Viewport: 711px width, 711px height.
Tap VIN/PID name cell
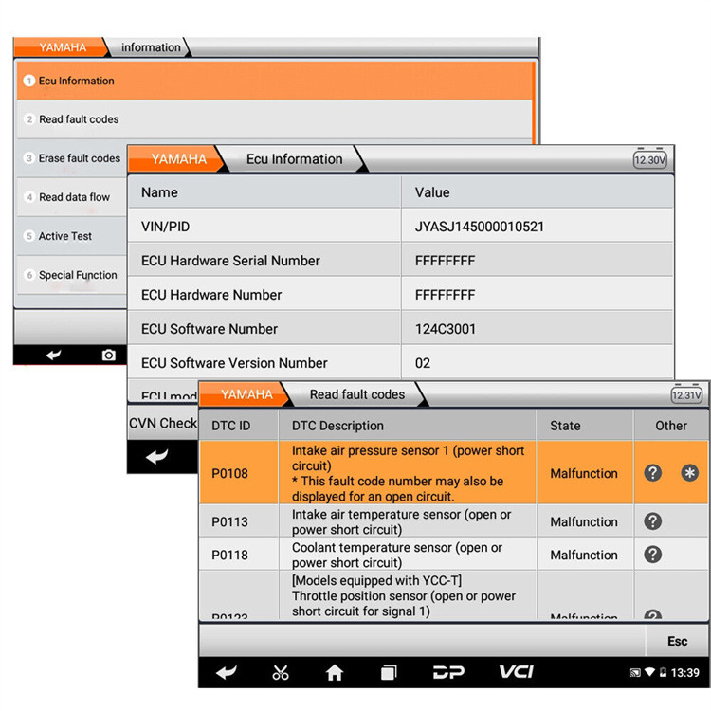[x=264, y=227]
